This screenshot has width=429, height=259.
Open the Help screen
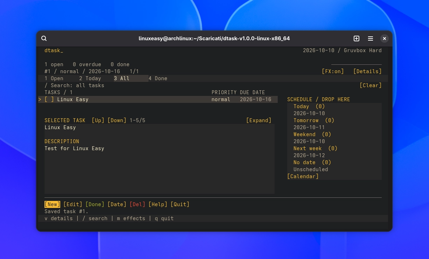158,204
